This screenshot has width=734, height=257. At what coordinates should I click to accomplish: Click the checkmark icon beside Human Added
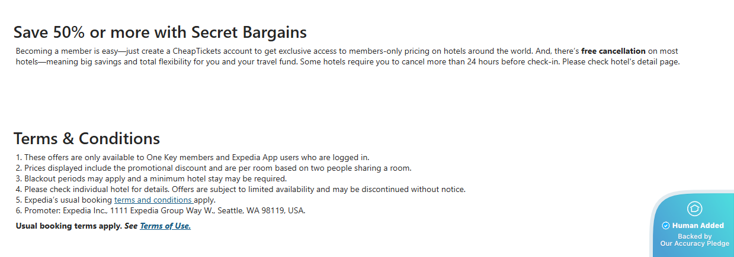pyautogui.click(x=665, y=226)
